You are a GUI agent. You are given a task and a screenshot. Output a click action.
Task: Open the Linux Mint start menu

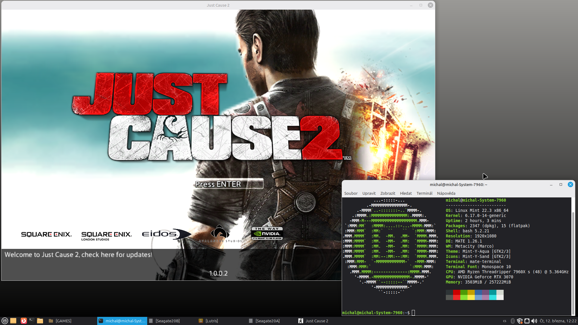[5, 321]
